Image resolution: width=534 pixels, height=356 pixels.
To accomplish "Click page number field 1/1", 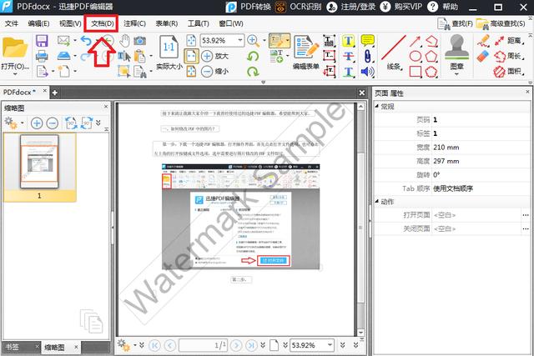I will click(x=203, y=345).
